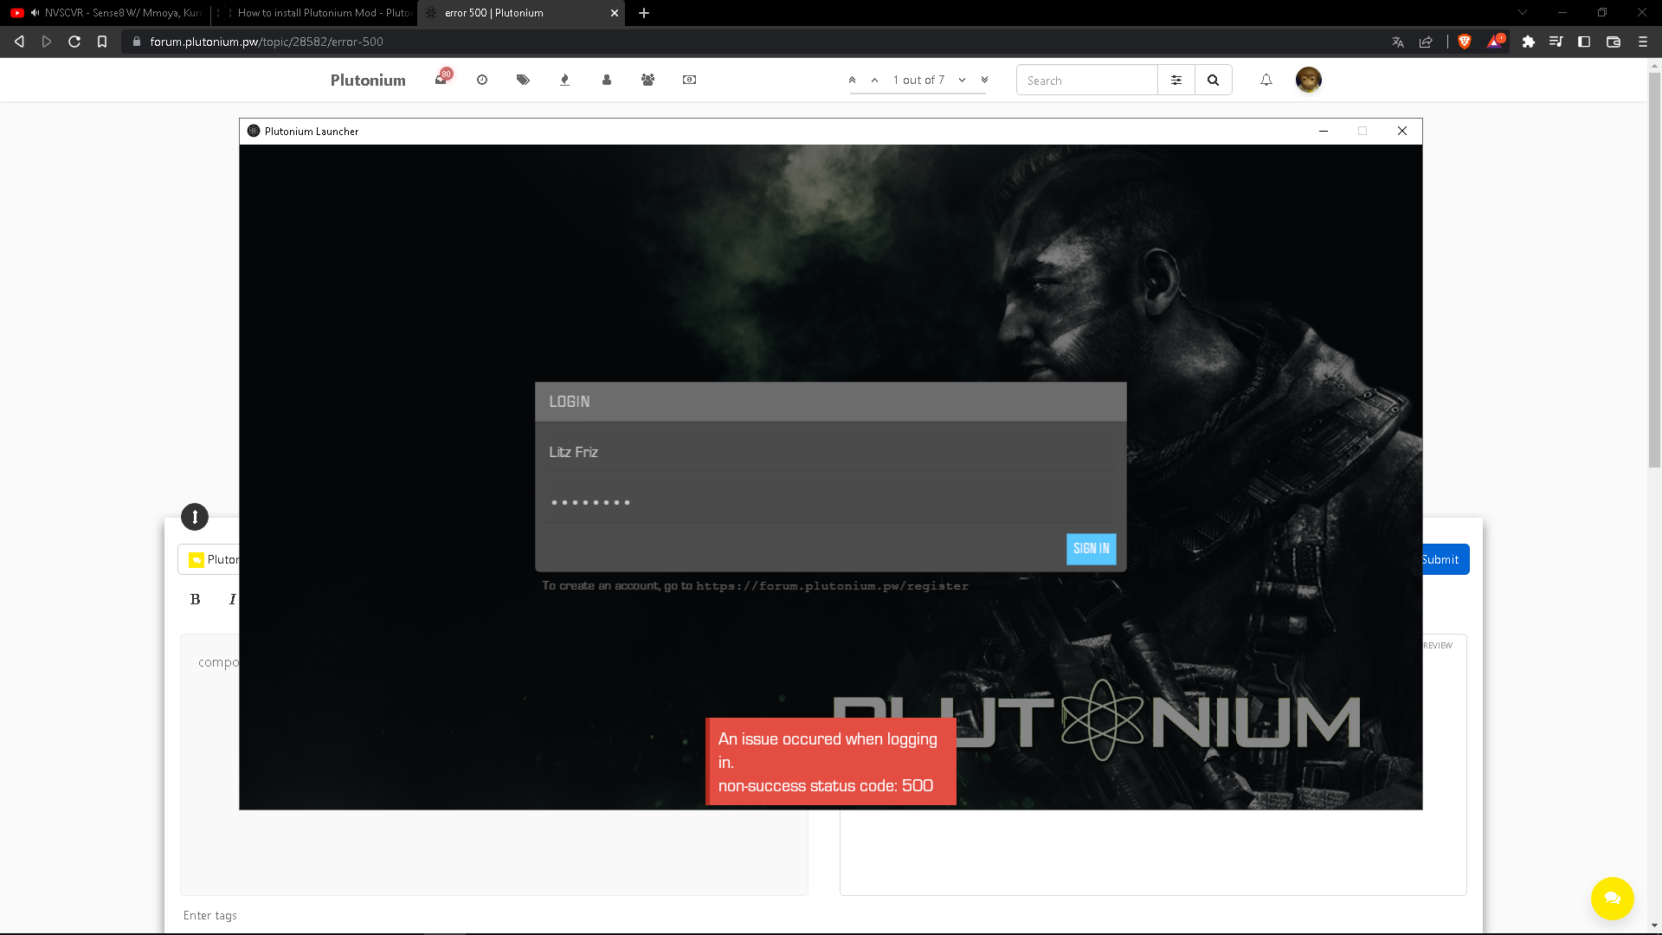Click the username field Litz Friz

click(x=831, y=452)
